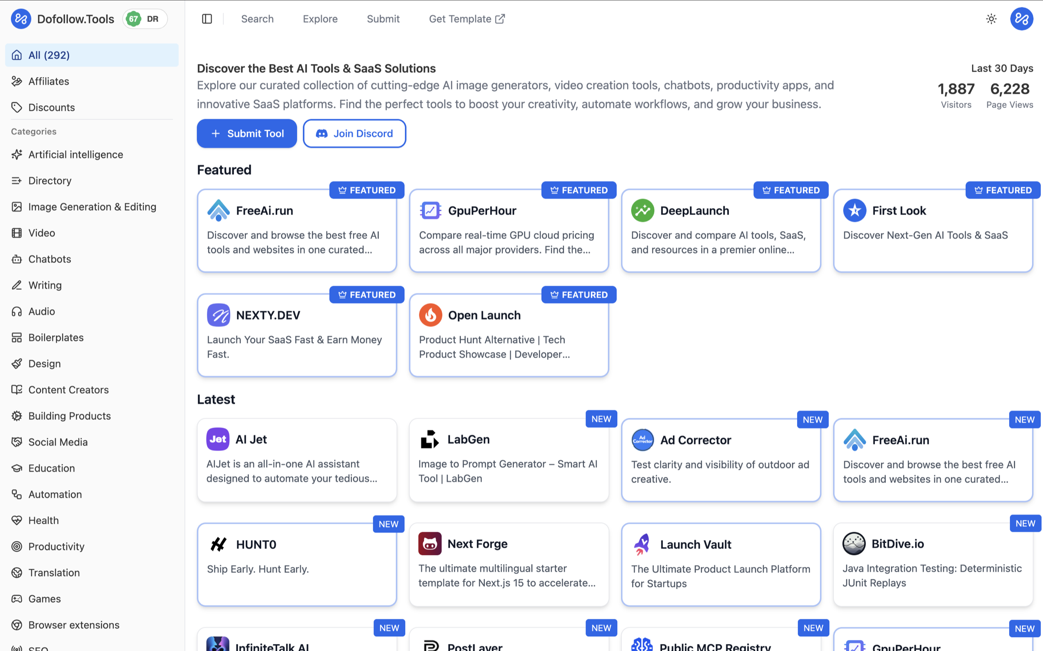
Task: Click the DeepLaunch green logo icon
Action: (642, 211)
